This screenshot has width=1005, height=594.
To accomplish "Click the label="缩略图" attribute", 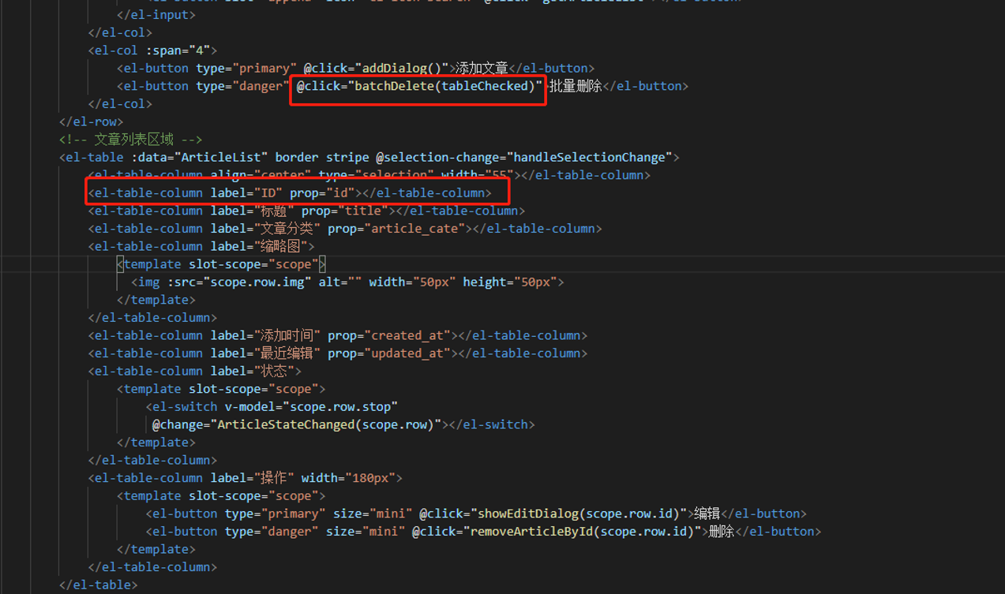I will point(258,246).
